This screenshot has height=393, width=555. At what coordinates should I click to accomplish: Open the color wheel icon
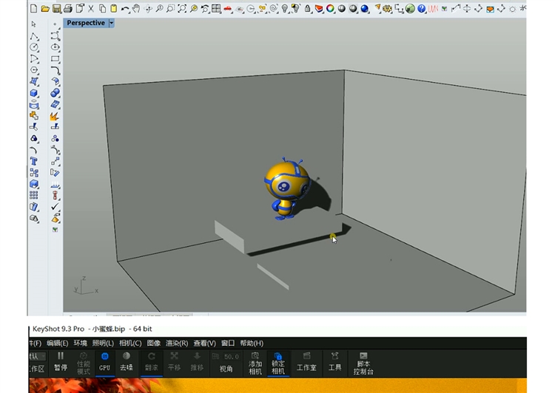coord(330,8)
